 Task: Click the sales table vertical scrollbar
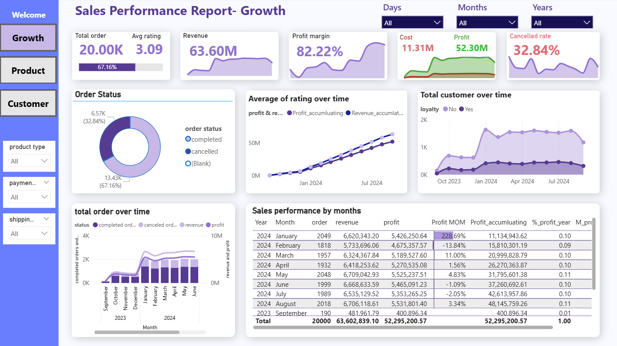594,253
